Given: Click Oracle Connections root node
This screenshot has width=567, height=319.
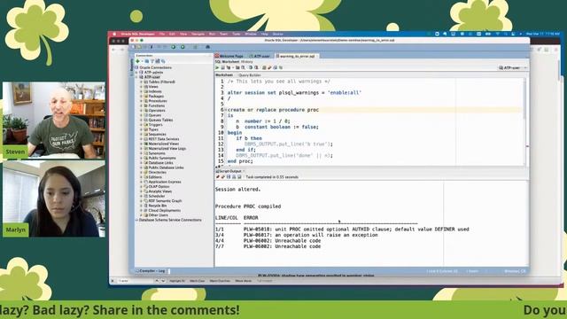Looking at the screenshot, I should click(156, 67).
